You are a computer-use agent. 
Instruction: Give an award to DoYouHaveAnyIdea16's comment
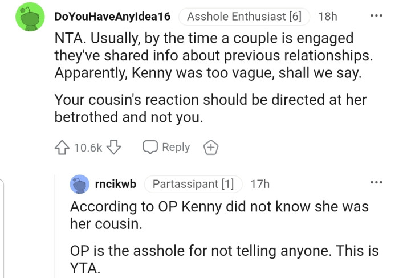tap(211, 148)
